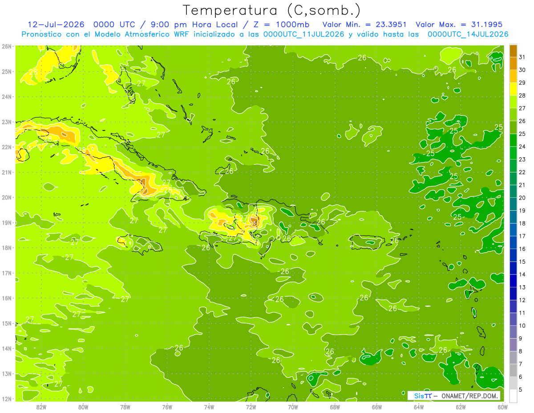
Task: Click legend scale value '5'
Action: tap(521, 390)
